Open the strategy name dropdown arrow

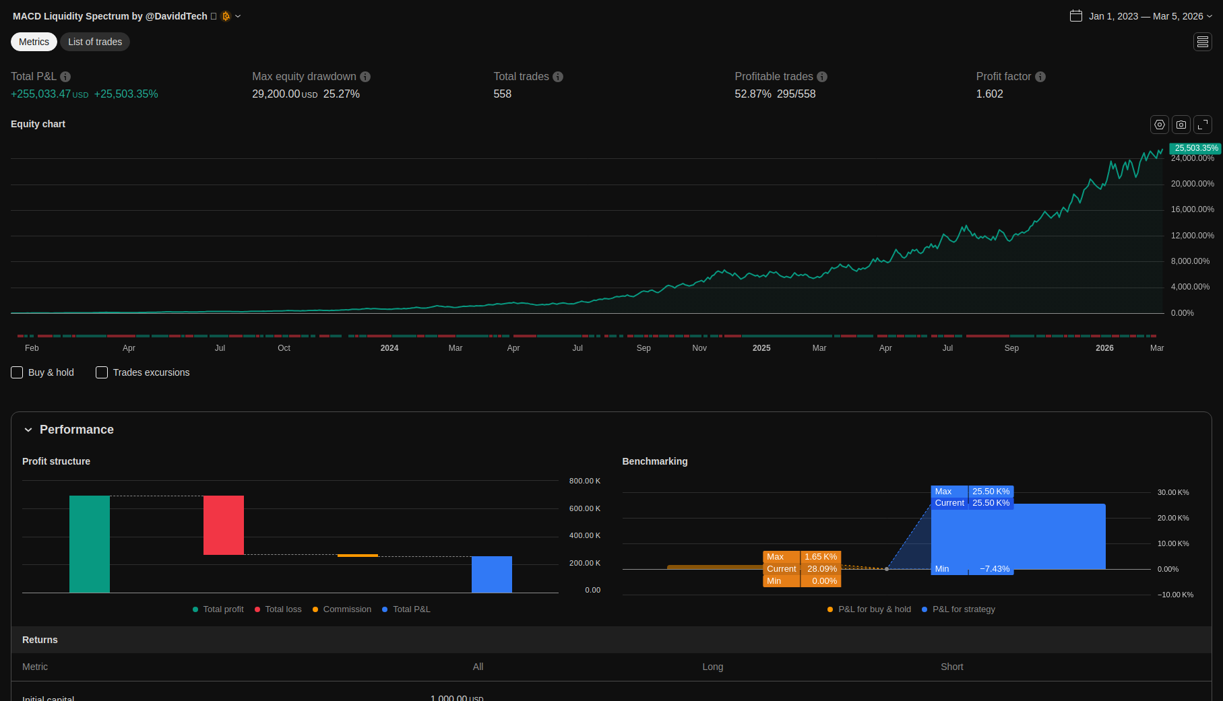pos(238,16)
